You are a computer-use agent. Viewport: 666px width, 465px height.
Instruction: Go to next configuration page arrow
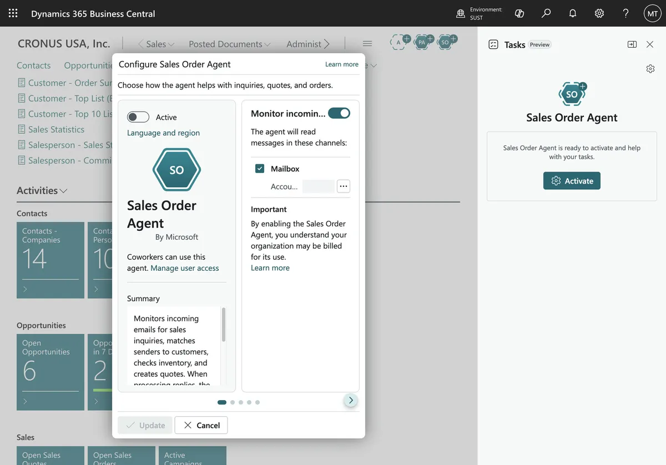[350, 400]
